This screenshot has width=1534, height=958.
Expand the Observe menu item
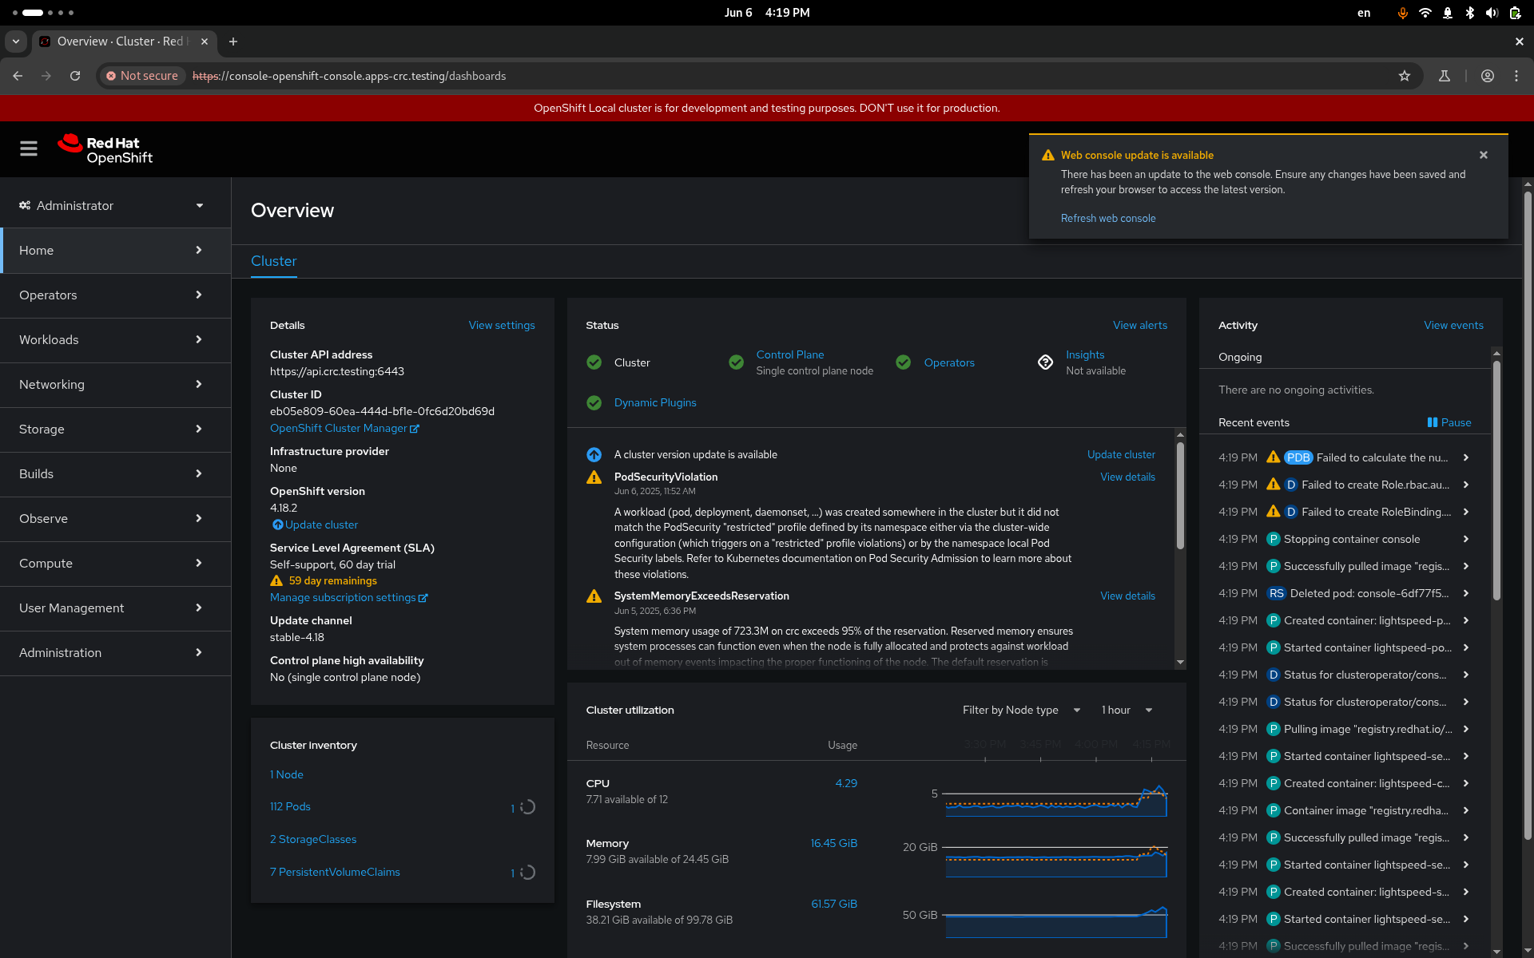pyautogui.click(x=112, y=519)
